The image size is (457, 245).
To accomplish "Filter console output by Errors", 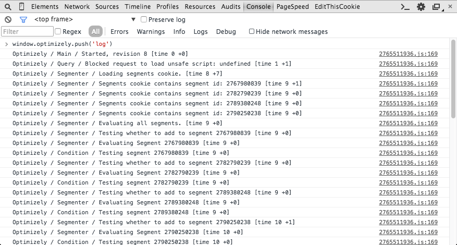I will pos(119,32).
